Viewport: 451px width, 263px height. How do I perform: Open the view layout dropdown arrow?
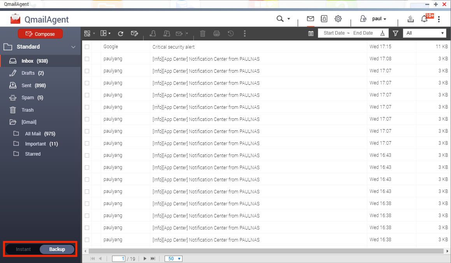[109, 33]
